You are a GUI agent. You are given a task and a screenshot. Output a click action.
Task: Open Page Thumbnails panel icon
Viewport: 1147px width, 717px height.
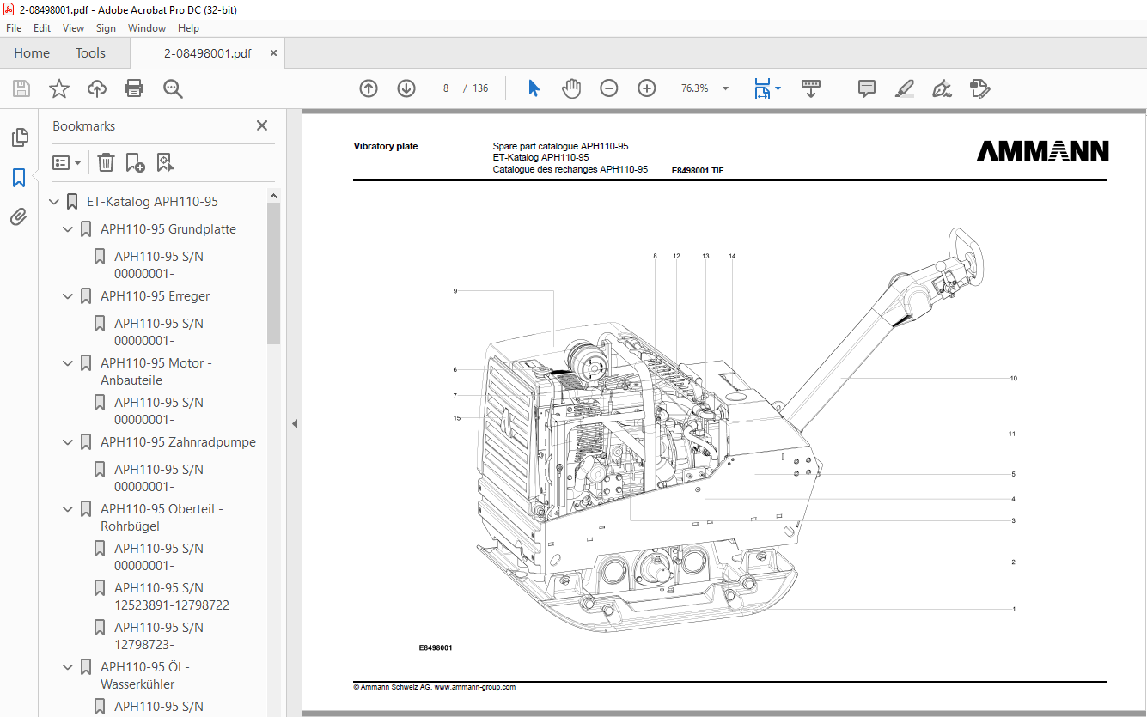pyautogui.click(x=19, y=137)
